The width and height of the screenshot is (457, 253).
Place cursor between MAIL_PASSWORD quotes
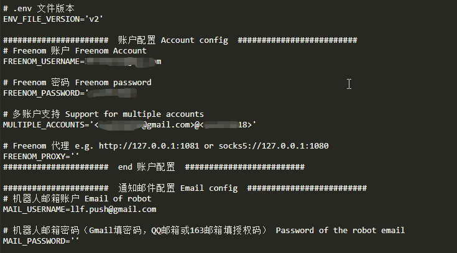(x=75, y=241)
